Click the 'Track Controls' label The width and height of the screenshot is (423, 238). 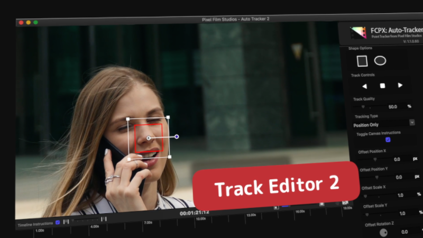pos(363,75)
